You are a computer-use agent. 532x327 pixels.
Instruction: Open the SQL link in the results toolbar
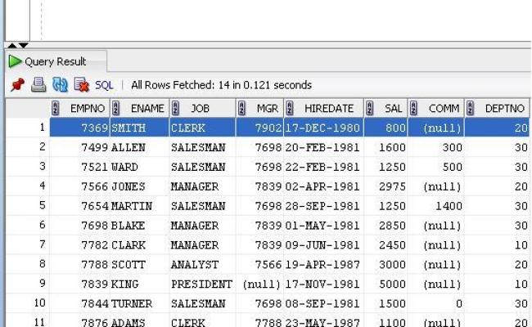click(104, 85)
